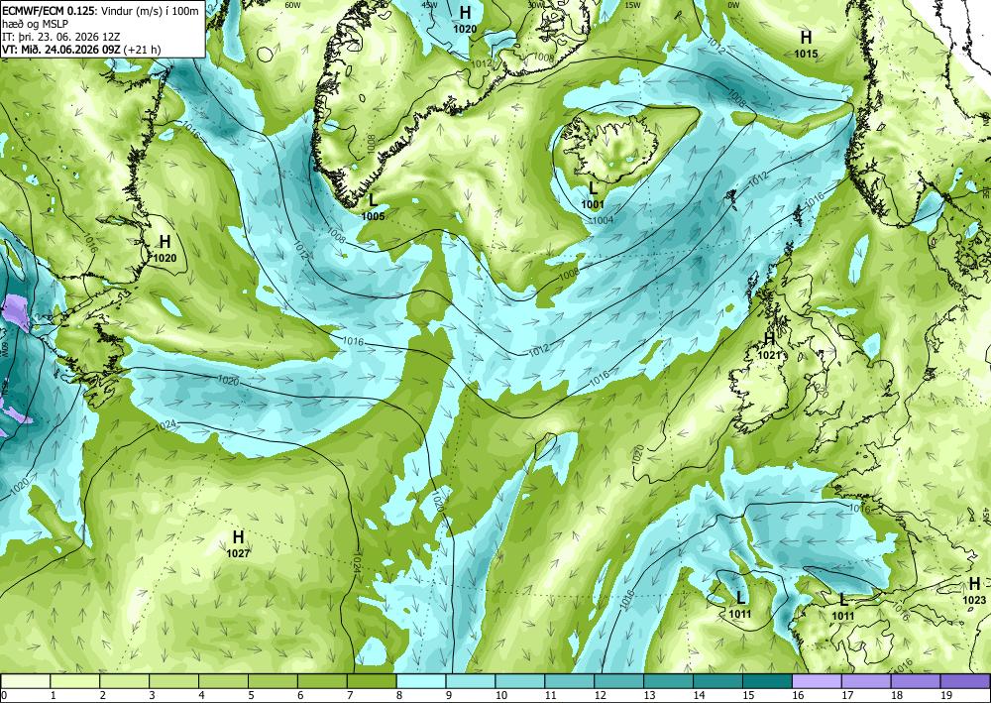The height and width of the screenshot is (703, 991).
Task: Click the 30W longitude label
Action: [536, 4]
